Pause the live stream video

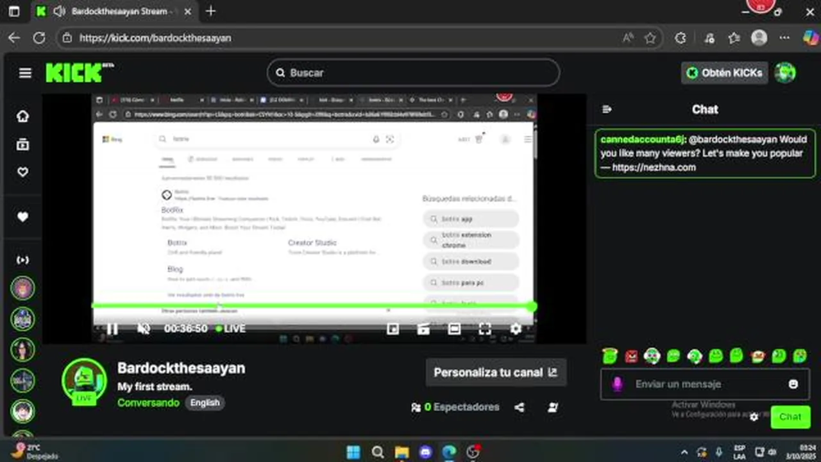[112, 329]
